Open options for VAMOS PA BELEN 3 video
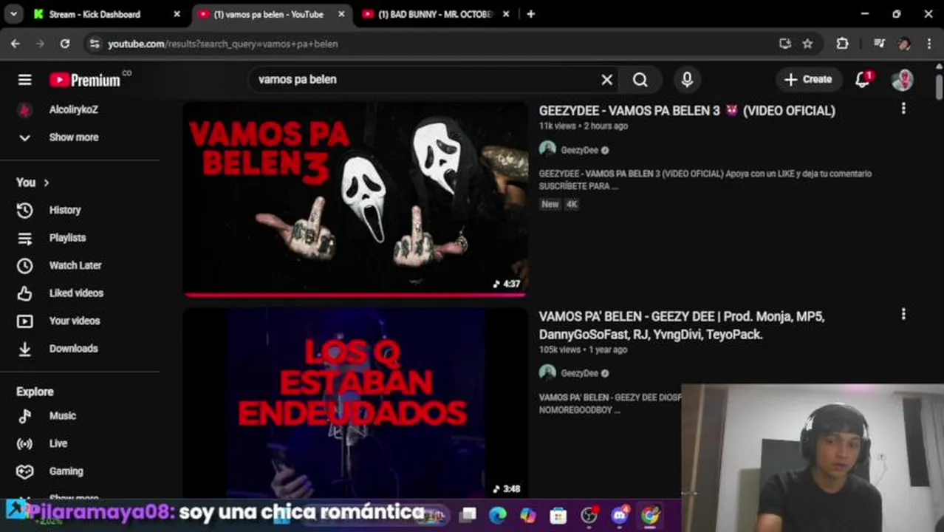 pos(903,109)
